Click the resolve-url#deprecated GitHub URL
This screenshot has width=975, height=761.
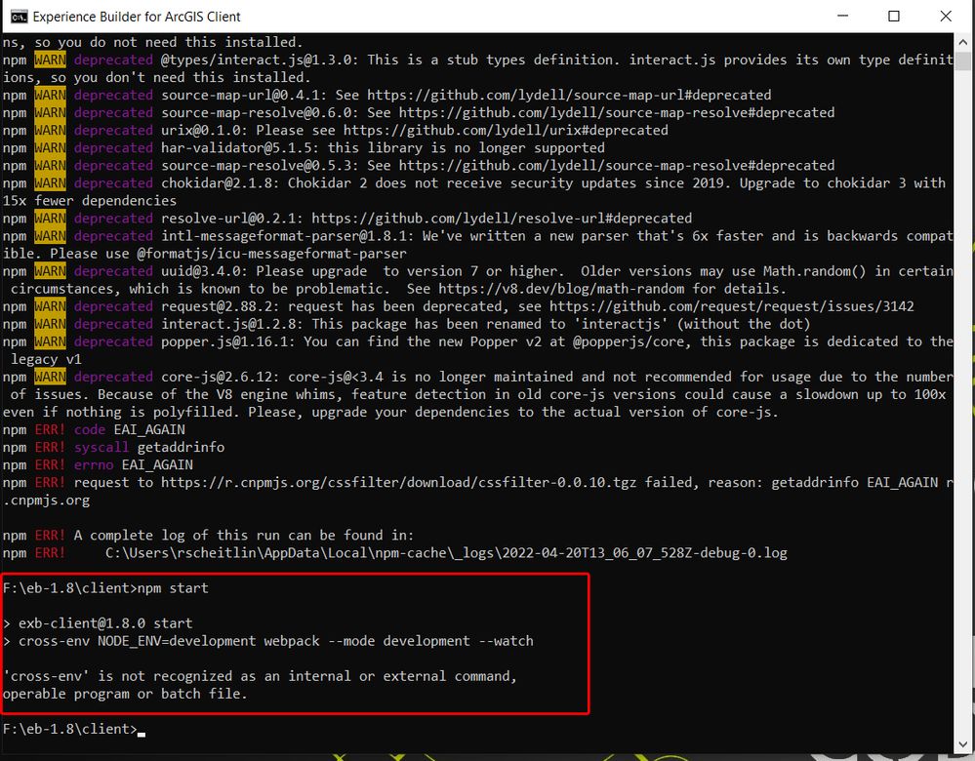point(502,219)
